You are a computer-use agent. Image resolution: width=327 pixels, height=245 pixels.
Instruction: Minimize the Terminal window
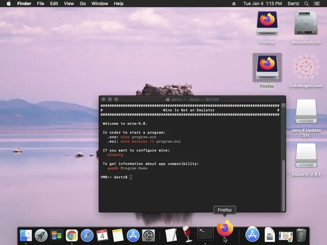coord(110,100)
